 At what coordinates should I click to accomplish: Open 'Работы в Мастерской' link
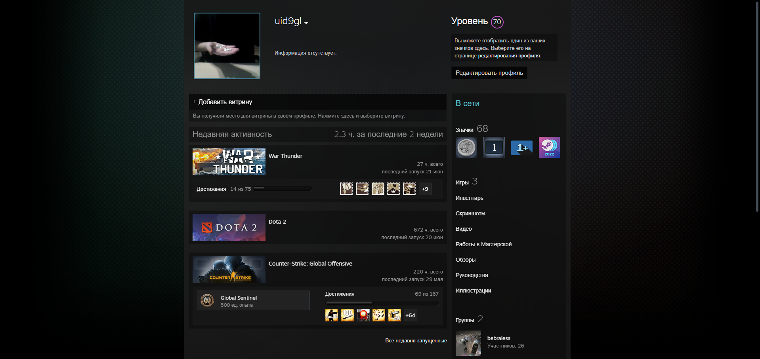[483, 244]
